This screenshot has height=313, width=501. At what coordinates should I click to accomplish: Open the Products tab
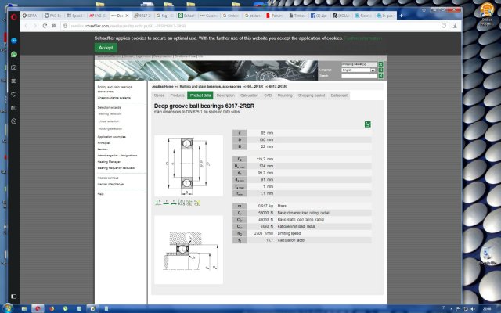[177, 95]
